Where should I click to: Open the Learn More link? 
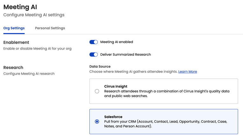(187, 72)
